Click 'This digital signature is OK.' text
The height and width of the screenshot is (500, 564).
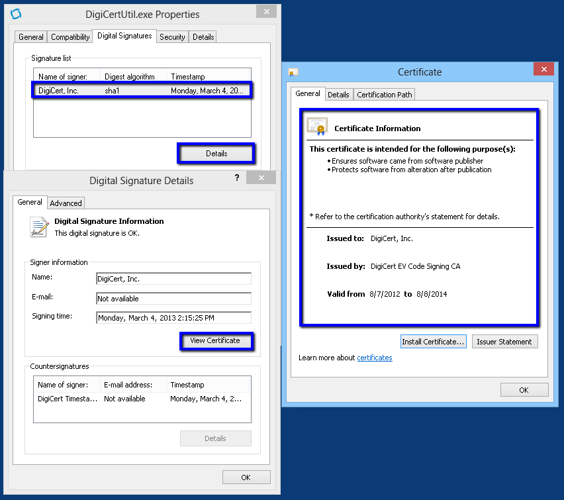97,233
